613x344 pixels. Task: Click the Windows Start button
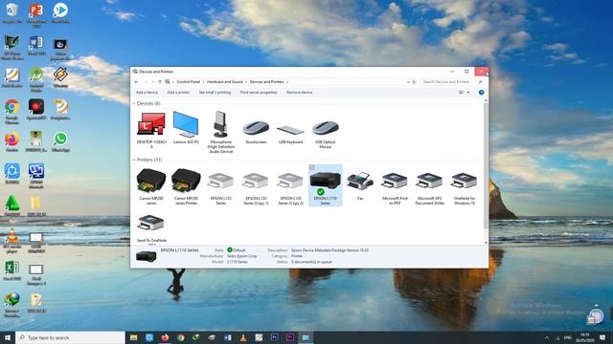pyautogui.click(x=8, y=337)
